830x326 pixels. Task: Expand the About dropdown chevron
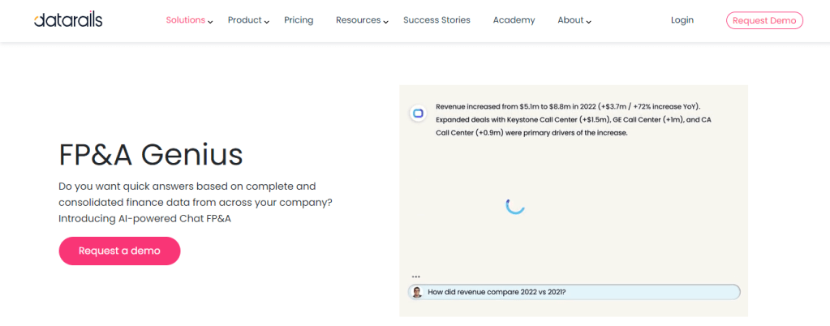[589, 22]
